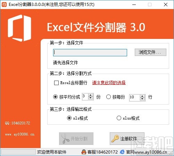174x156 pixels.
Task: Click the 第二步：选择分割方式 group label
Action: [71, 73]
